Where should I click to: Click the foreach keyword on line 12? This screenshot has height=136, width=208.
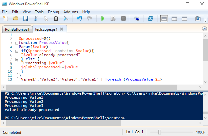113,79
